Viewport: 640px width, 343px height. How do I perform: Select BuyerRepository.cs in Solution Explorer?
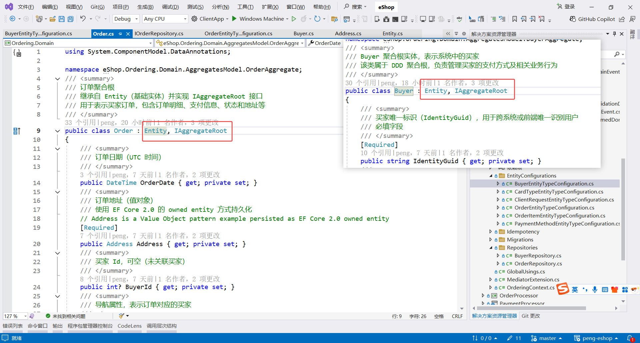point(538,256)
